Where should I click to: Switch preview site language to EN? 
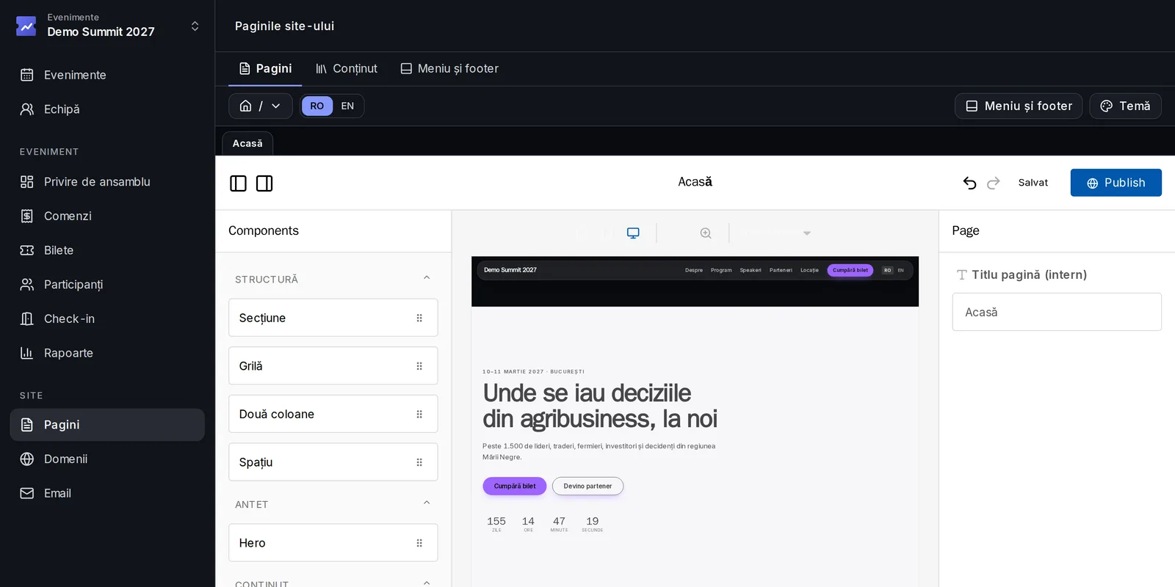(900, 270)
